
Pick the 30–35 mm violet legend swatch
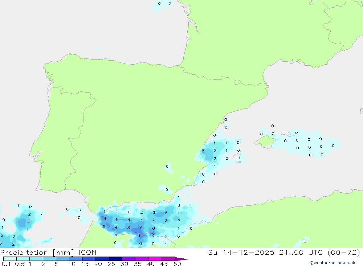(129, 259)
